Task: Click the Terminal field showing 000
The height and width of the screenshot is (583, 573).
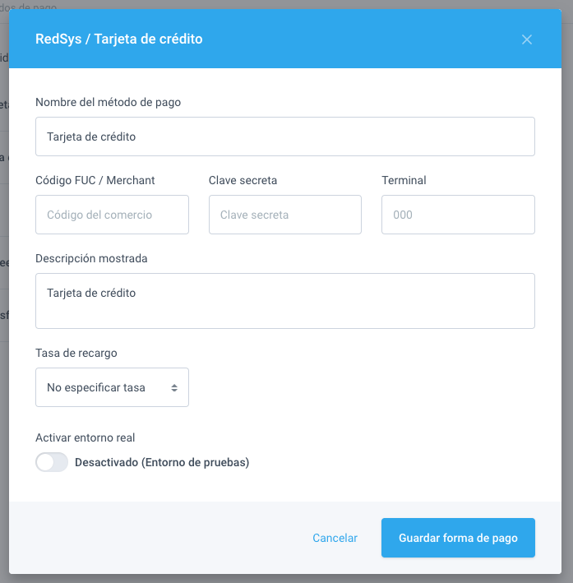Action: point(458,215)
